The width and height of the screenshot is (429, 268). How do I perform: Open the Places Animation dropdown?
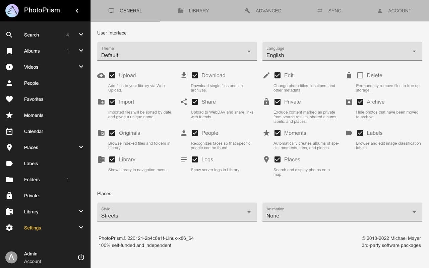point(342,213)
